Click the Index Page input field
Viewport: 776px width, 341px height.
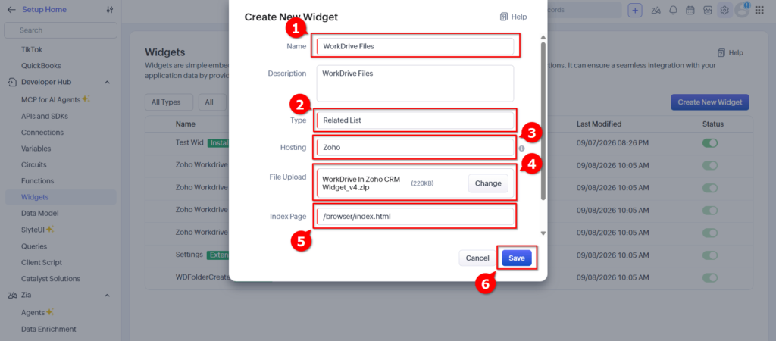click(x=415, y=216)
